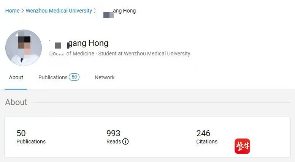Open Wenzhou Medical University breadcrumb link
The height and width of the screenshot is (162, 295).
point(59,11)
